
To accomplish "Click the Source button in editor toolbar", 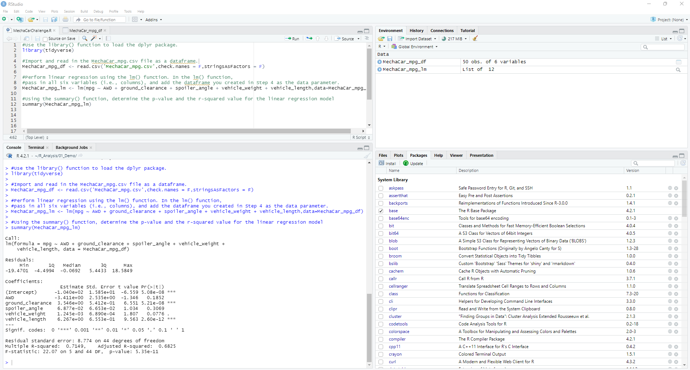I will tap(345, 38).
